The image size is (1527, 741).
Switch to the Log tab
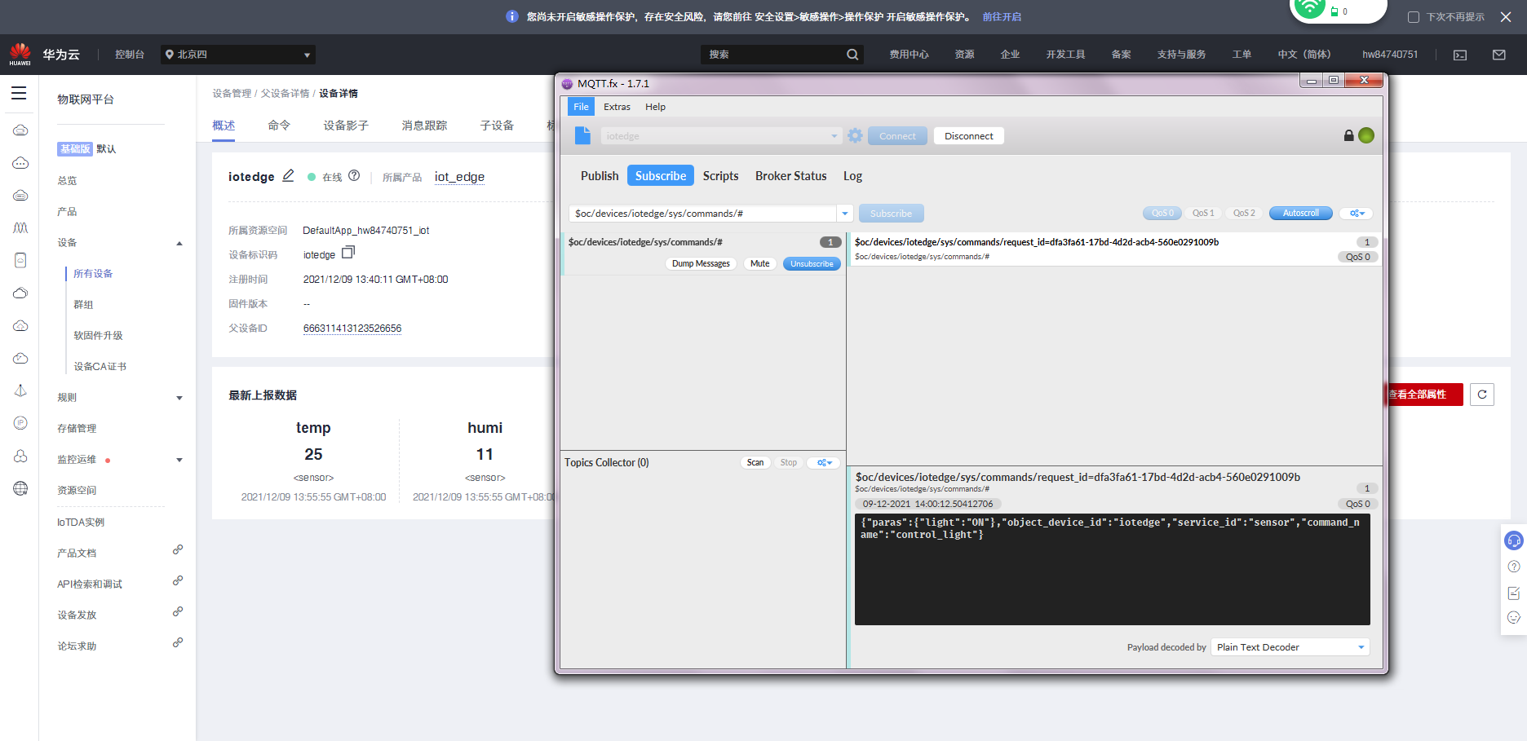point(852,175)
